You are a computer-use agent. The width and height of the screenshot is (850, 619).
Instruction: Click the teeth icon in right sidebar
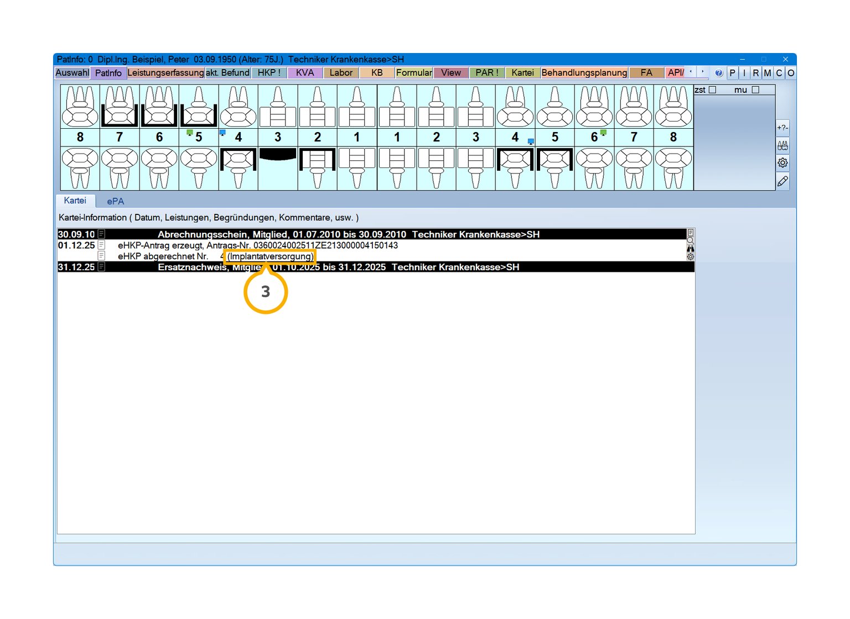(x=782, y=145)
